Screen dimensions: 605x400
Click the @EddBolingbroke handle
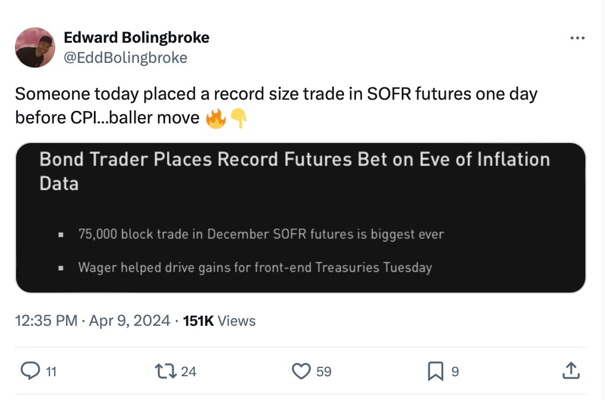pyautogui.click(x=125, y=58)
